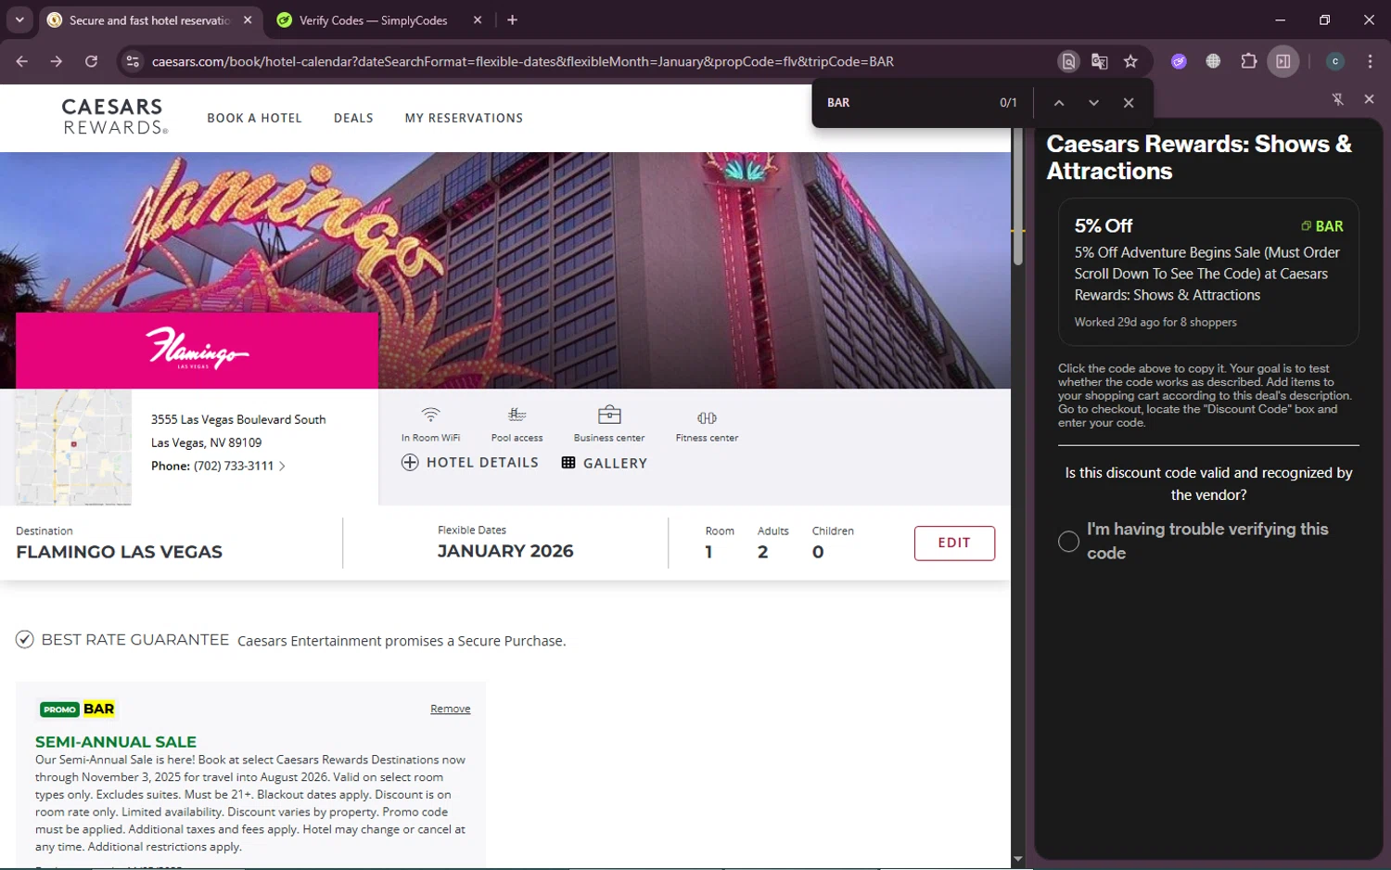Click the Edit search button

pyautogui.click(x=954, y=543)
